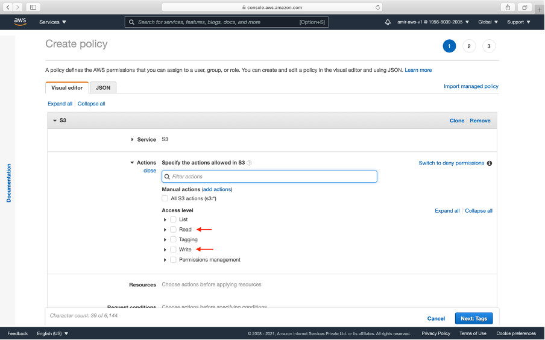545x340 pixels.
Task: Check the Permissions management checkbox
Action: pos(173,260)
